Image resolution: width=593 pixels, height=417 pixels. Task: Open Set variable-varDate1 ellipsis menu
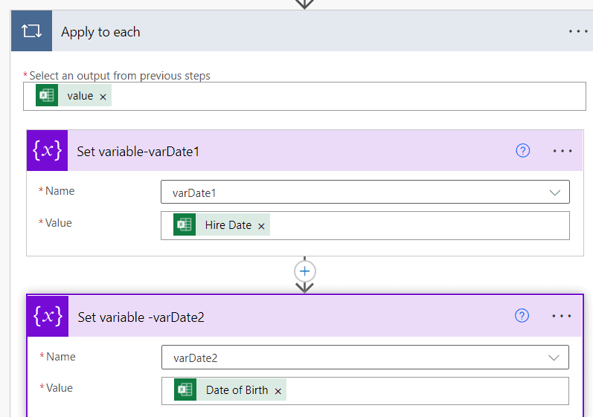pyautogui.click(x=562, y=151)
